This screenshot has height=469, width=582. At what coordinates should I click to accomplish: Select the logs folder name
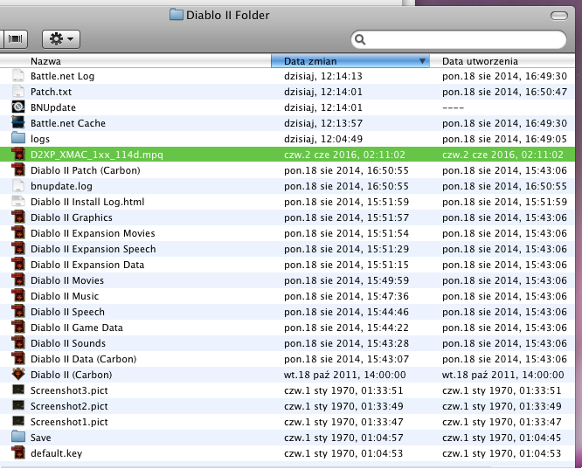point(40,139)
